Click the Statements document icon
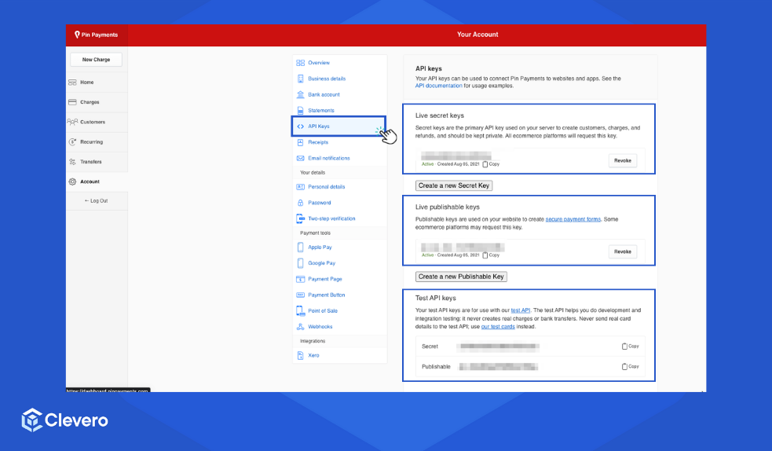Screen dimensions: 772x451 tap(300, 110)
